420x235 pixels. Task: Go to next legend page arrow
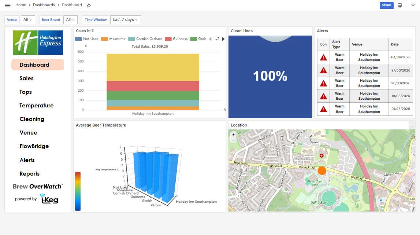[223, 39]
